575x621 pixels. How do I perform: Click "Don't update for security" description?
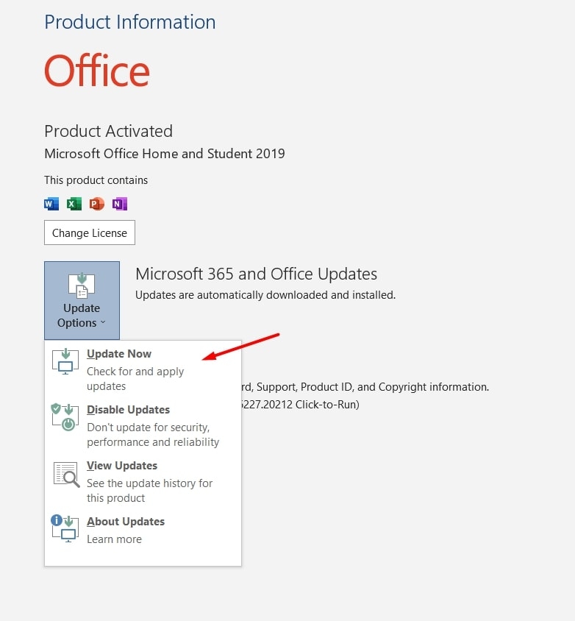[x=153, y=434]
